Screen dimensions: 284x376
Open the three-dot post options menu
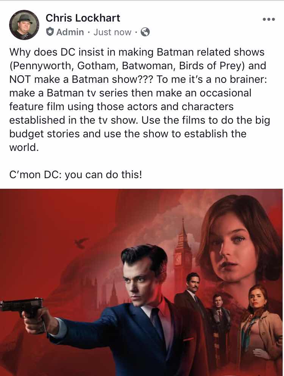point(268,19)
